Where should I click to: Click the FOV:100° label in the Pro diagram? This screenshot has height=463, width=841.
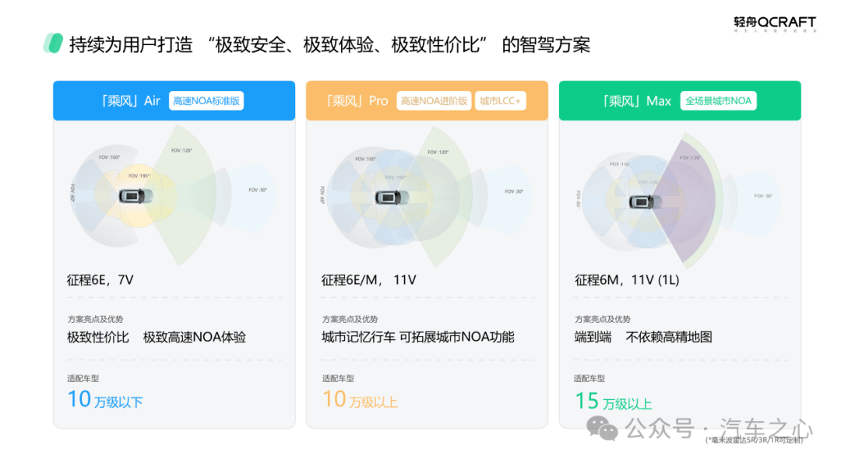tap(366, 159)
